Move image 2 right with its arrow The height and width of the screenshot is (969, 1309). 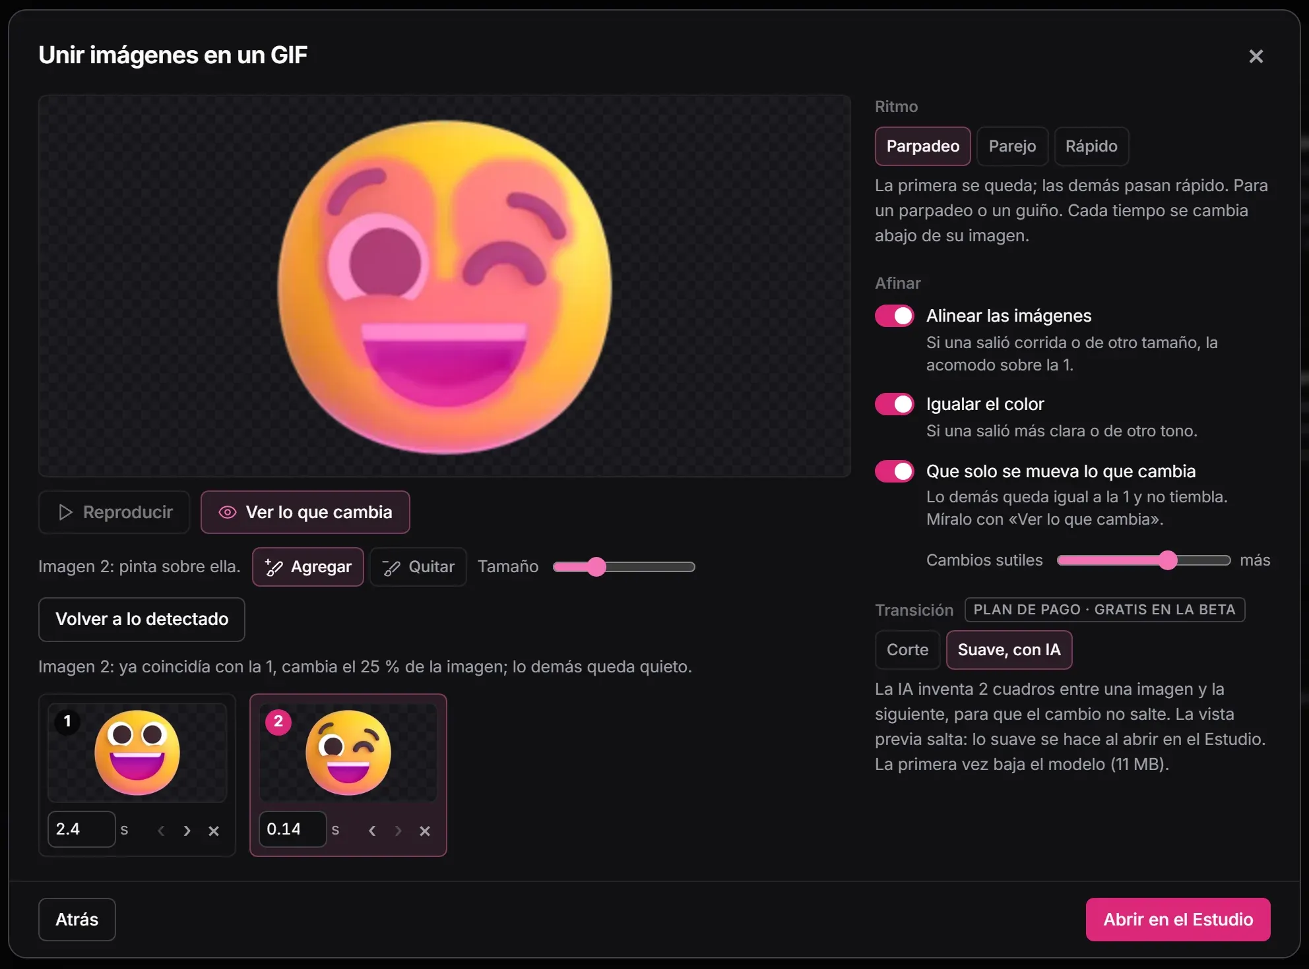pos(399,831)
